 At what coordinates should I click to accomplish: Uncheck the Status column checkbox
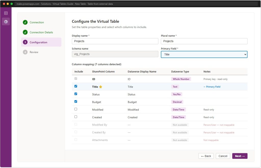(76, 94)
